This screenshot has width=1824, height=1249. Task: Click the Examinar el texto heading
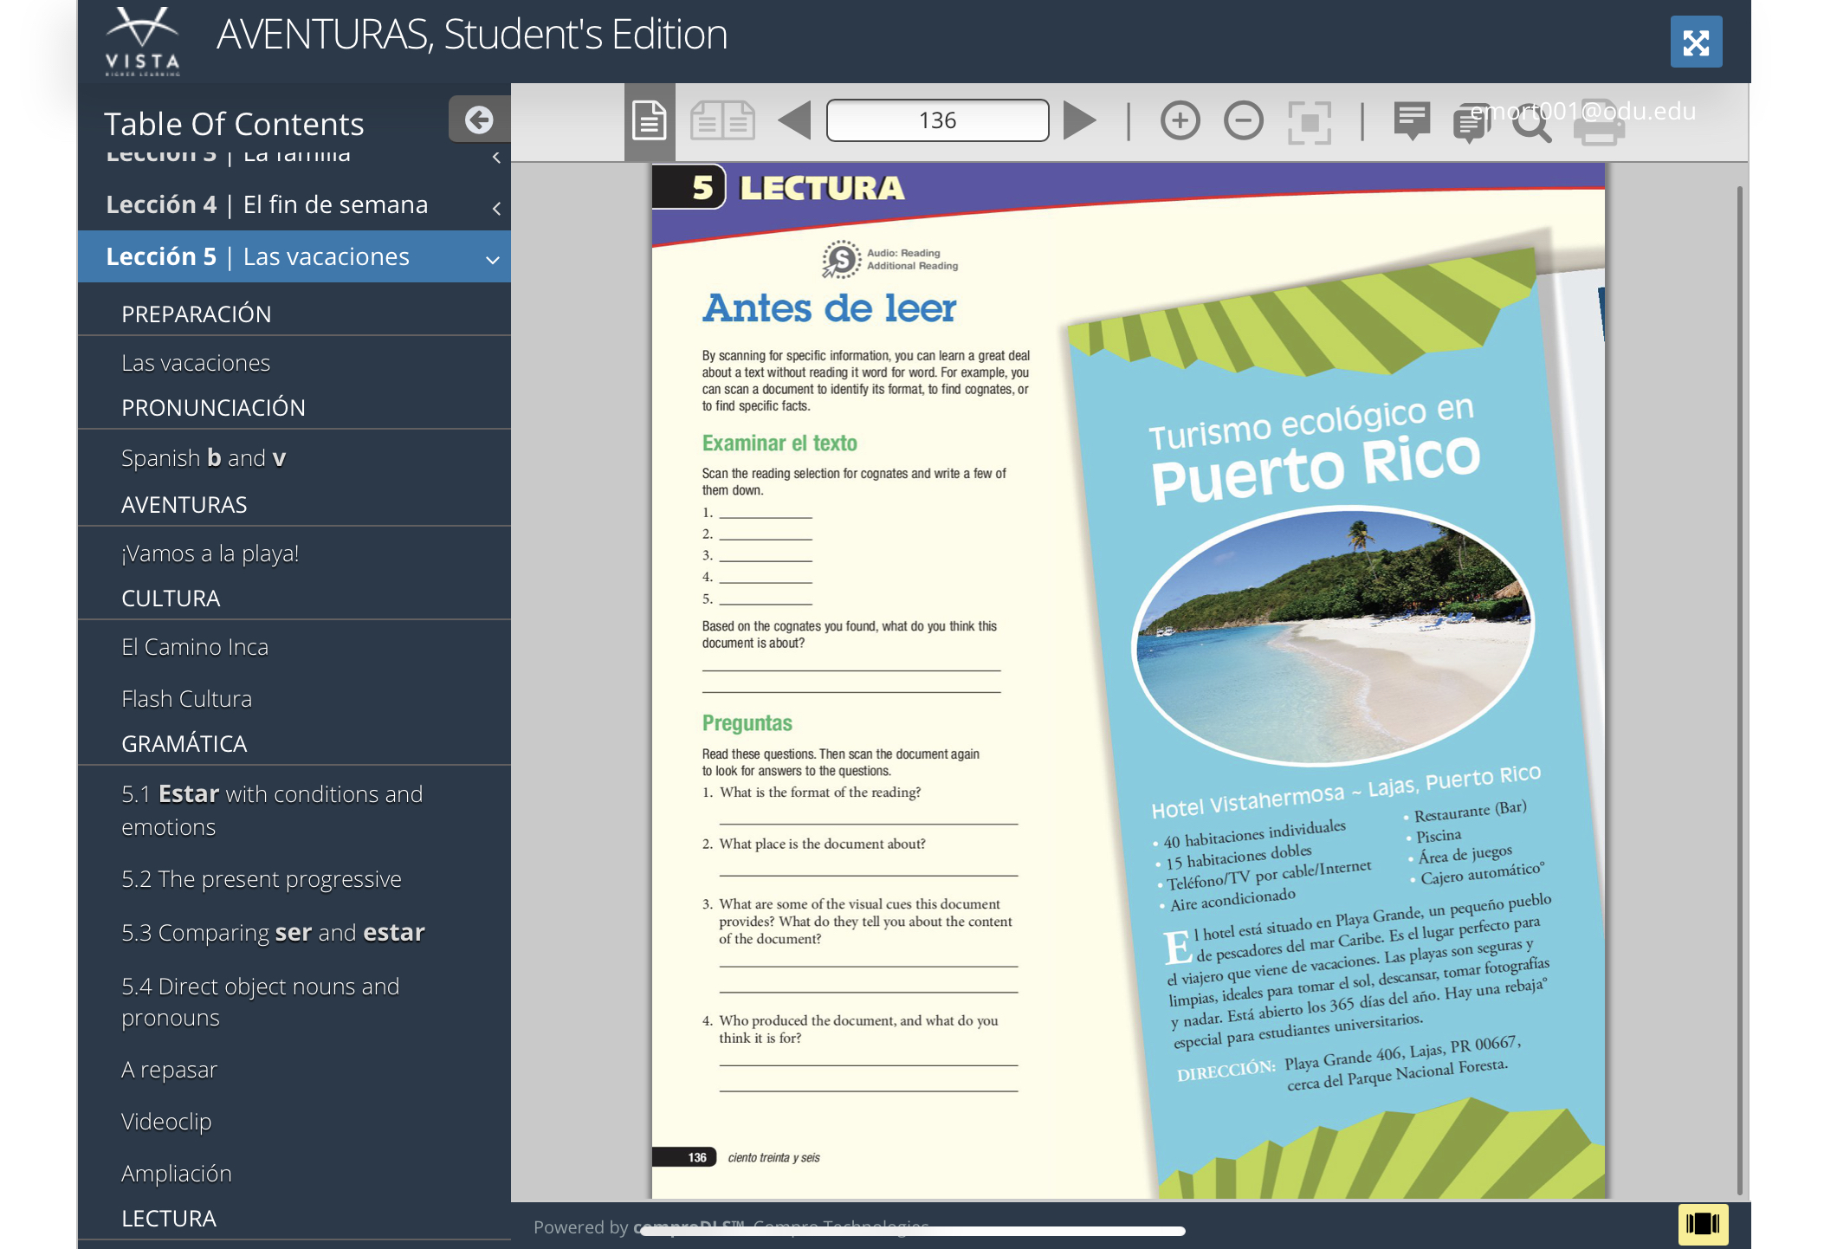779,443
